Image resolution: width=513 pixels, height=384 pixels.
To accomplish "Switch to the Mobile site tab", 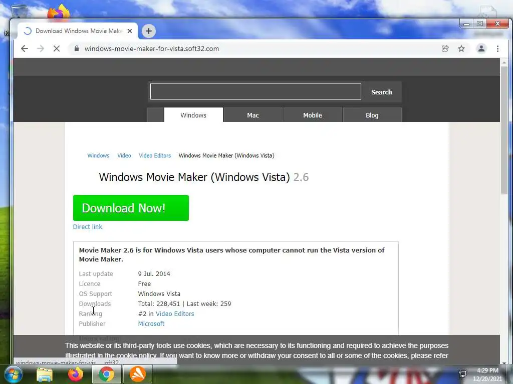I will point(313,115).
